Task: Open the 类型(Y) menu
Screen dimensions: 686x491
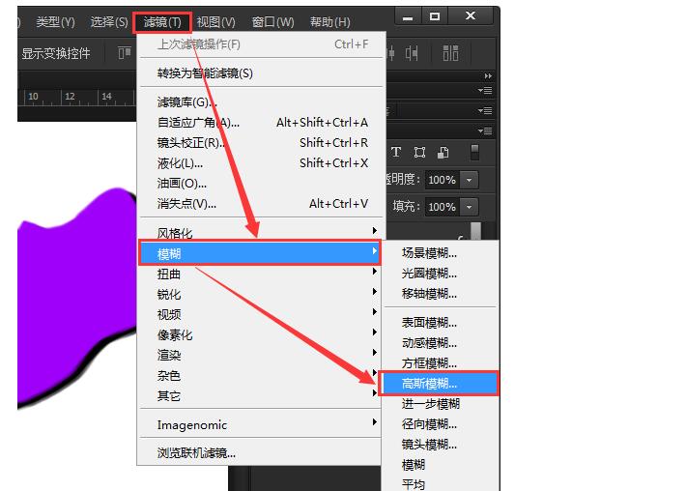Action: click(56, 22)
